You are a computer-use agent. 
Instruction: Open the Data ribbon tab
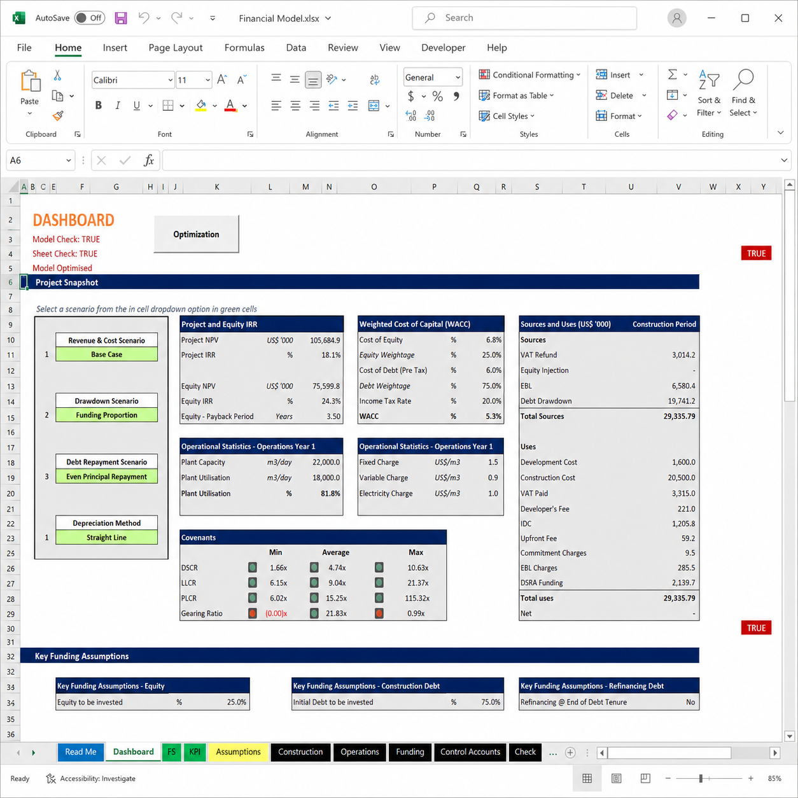[296, 48]
